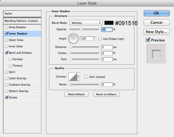Click the Opacity slider handle
The image size is (174, 137).
pyautogui.click(x=81, y=29)
